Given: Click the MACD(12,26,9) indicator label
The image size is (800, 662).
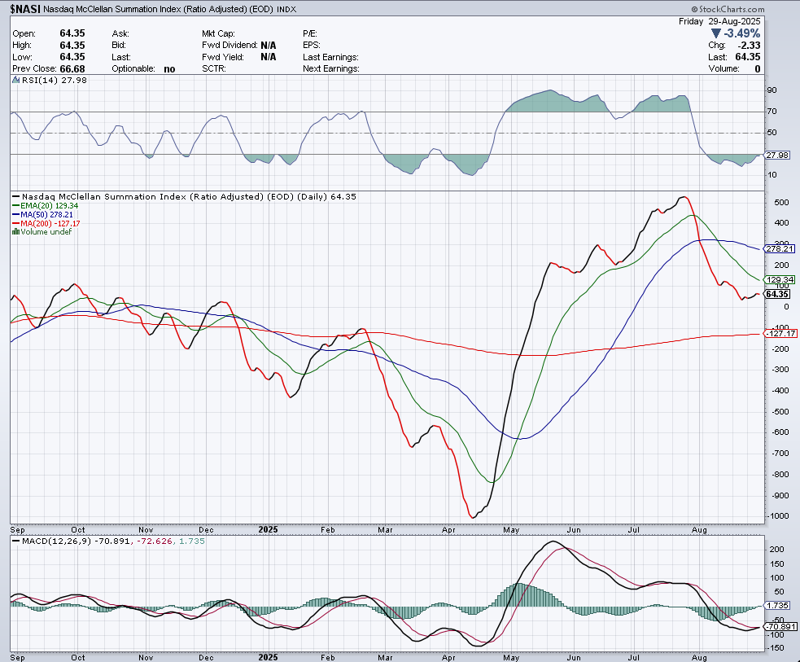Looking at the screenshot, I should tap(55, 541).
